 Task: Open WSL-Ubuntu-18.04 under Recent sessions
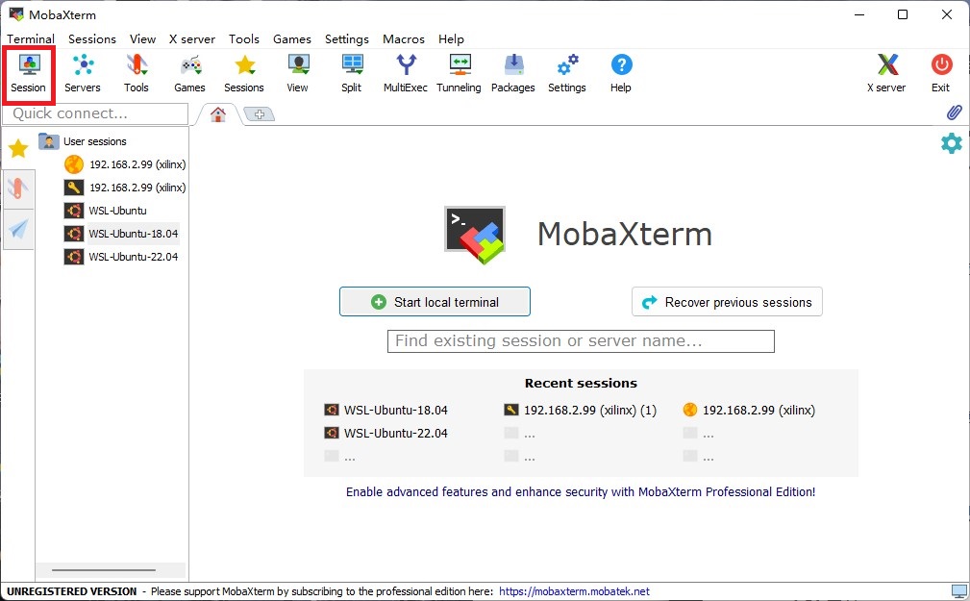[386, 410]
